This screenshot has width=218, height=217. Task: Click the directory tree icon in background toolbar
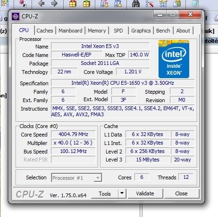(x=5, y=3)
